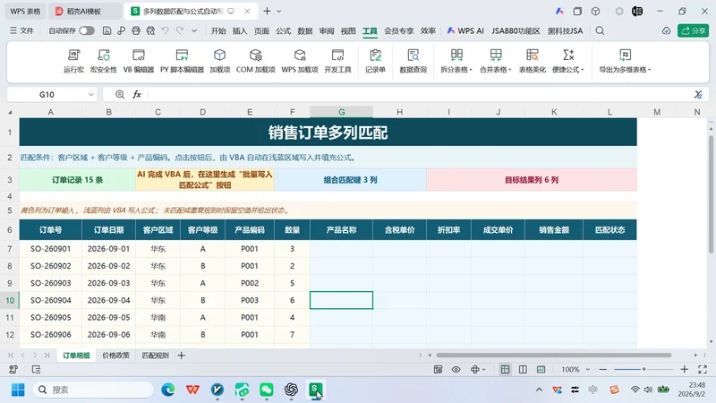This screenshot has width=716, height=403.
Task: Click the Name Box showing G10
Action: coord(47,94)
